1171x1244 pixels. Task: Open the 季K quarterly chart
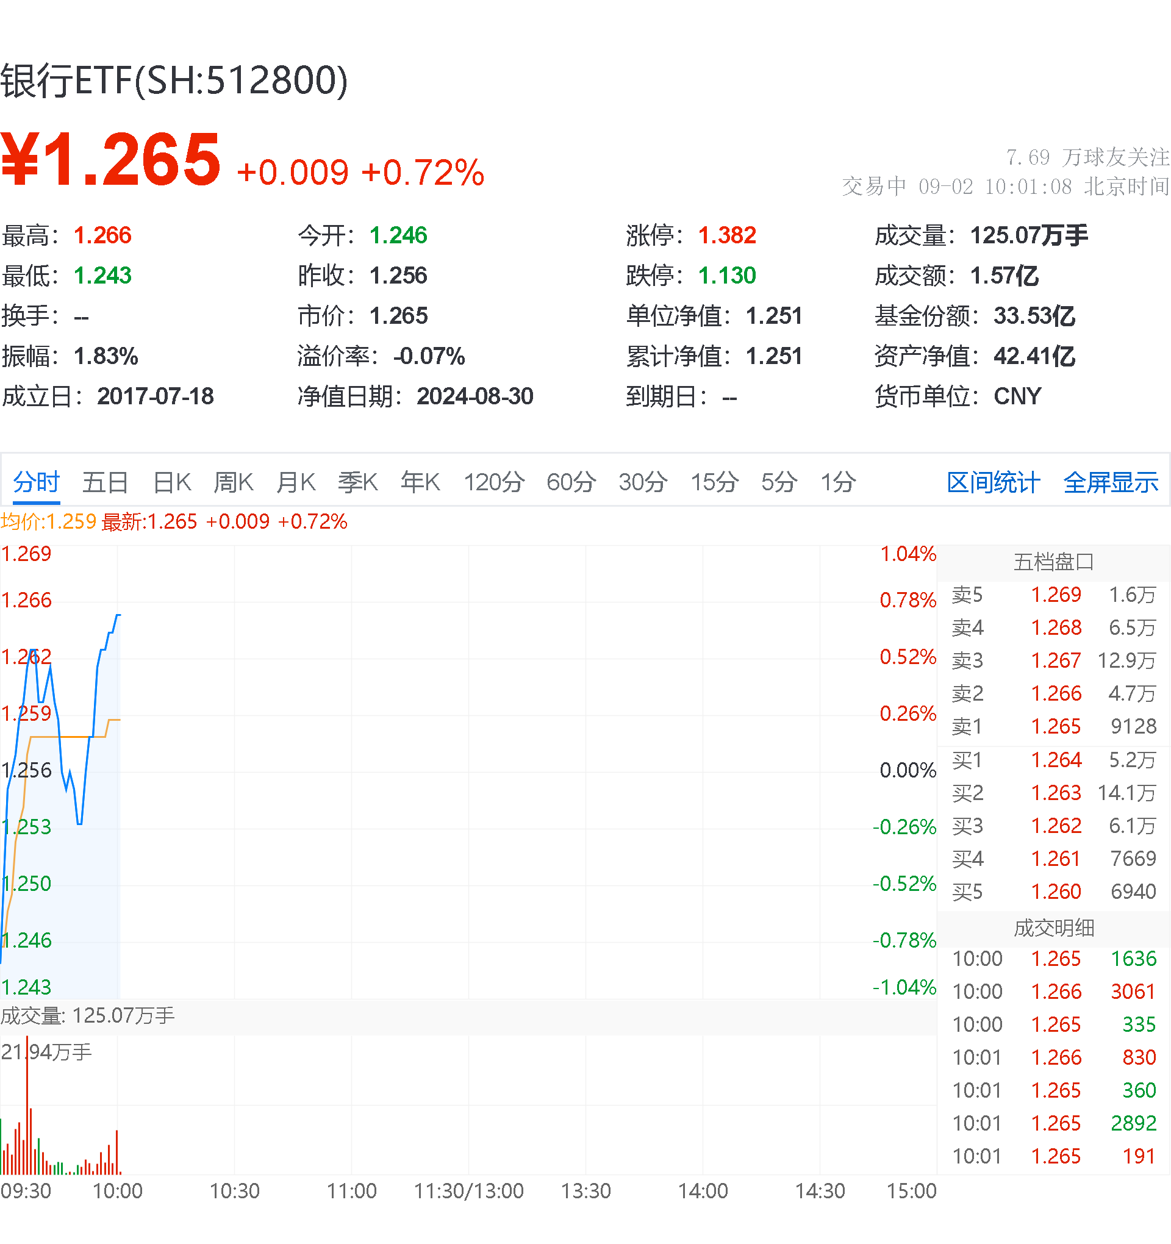pyautogui.click(x=357, y=482)
